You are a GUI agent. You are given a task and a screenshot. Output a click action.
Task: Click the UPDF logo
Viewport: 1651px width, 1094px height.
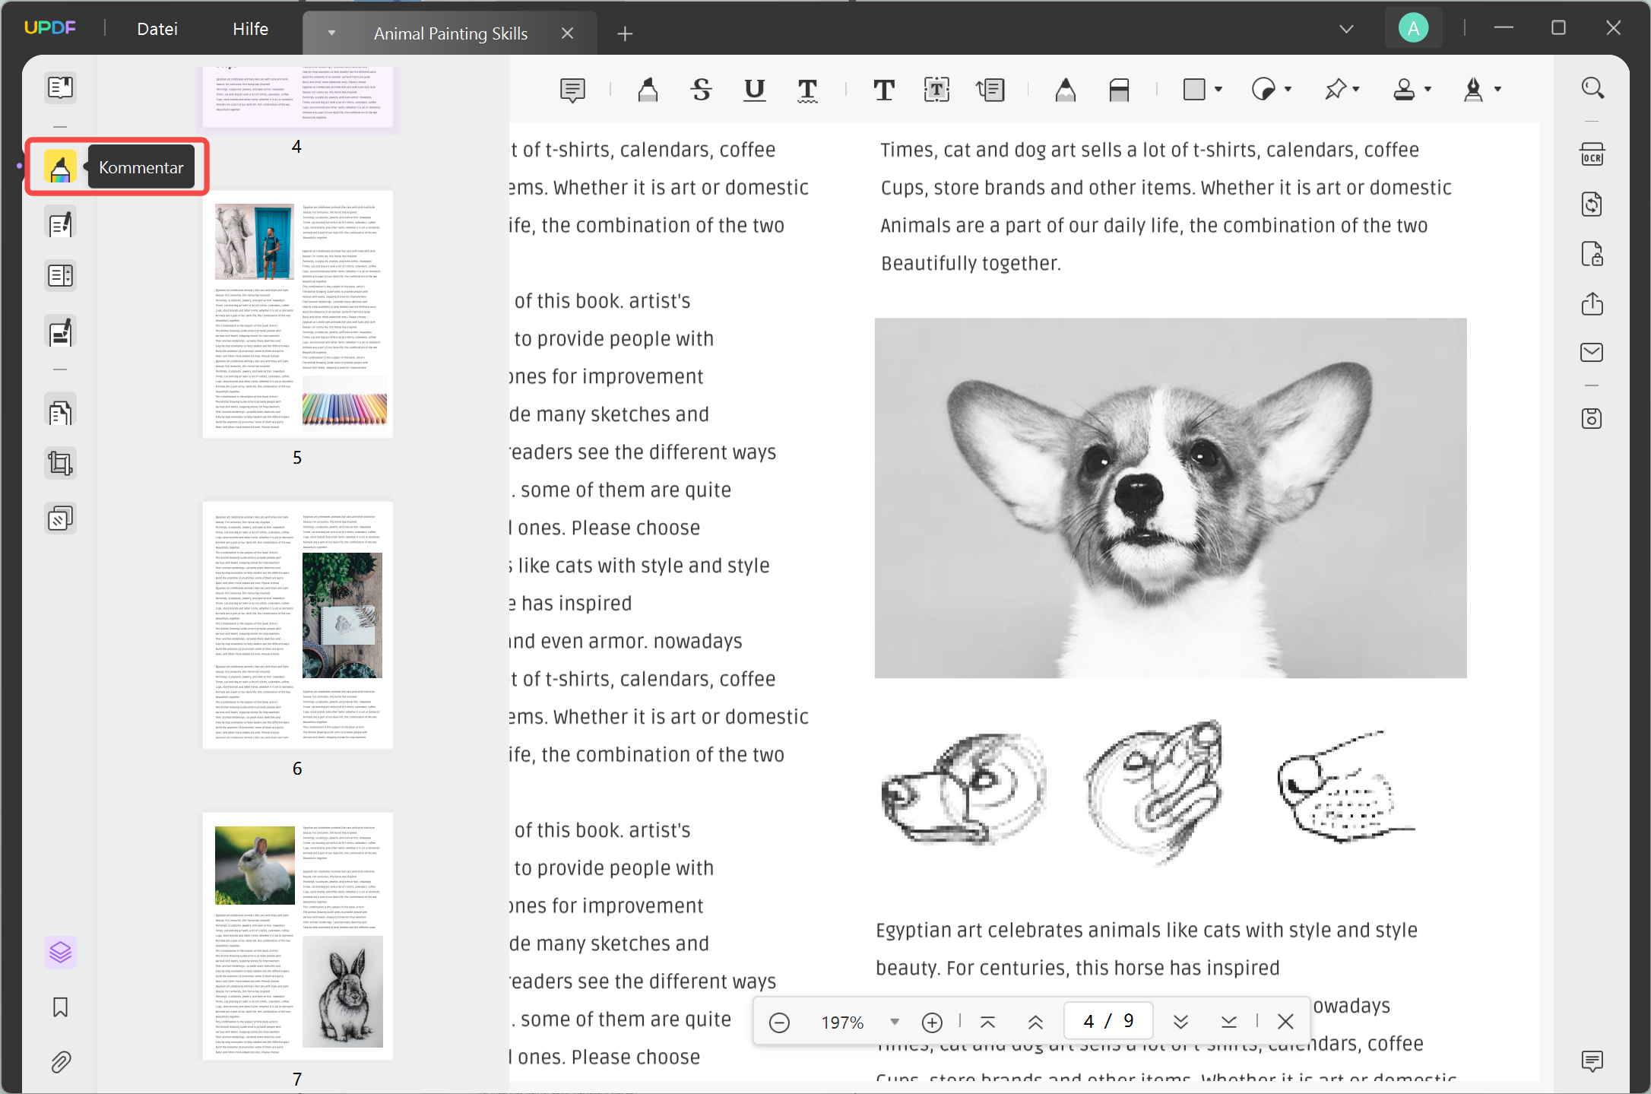pos(49,28)
